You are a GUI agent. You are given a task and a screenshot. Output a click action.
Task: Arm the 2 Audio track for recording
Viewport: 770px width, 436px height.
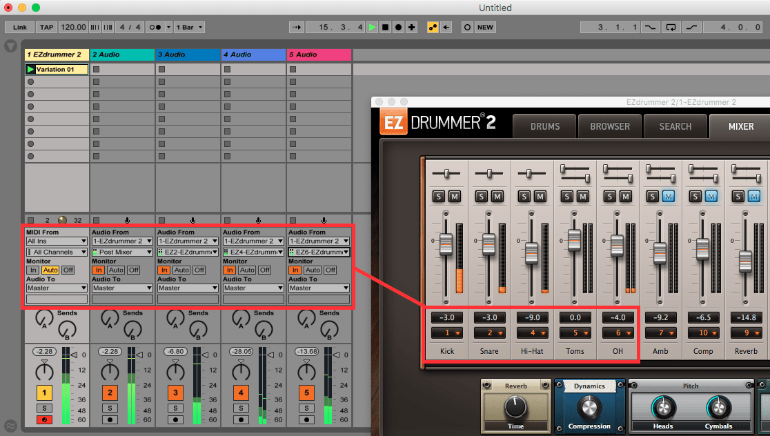[110, 420]
